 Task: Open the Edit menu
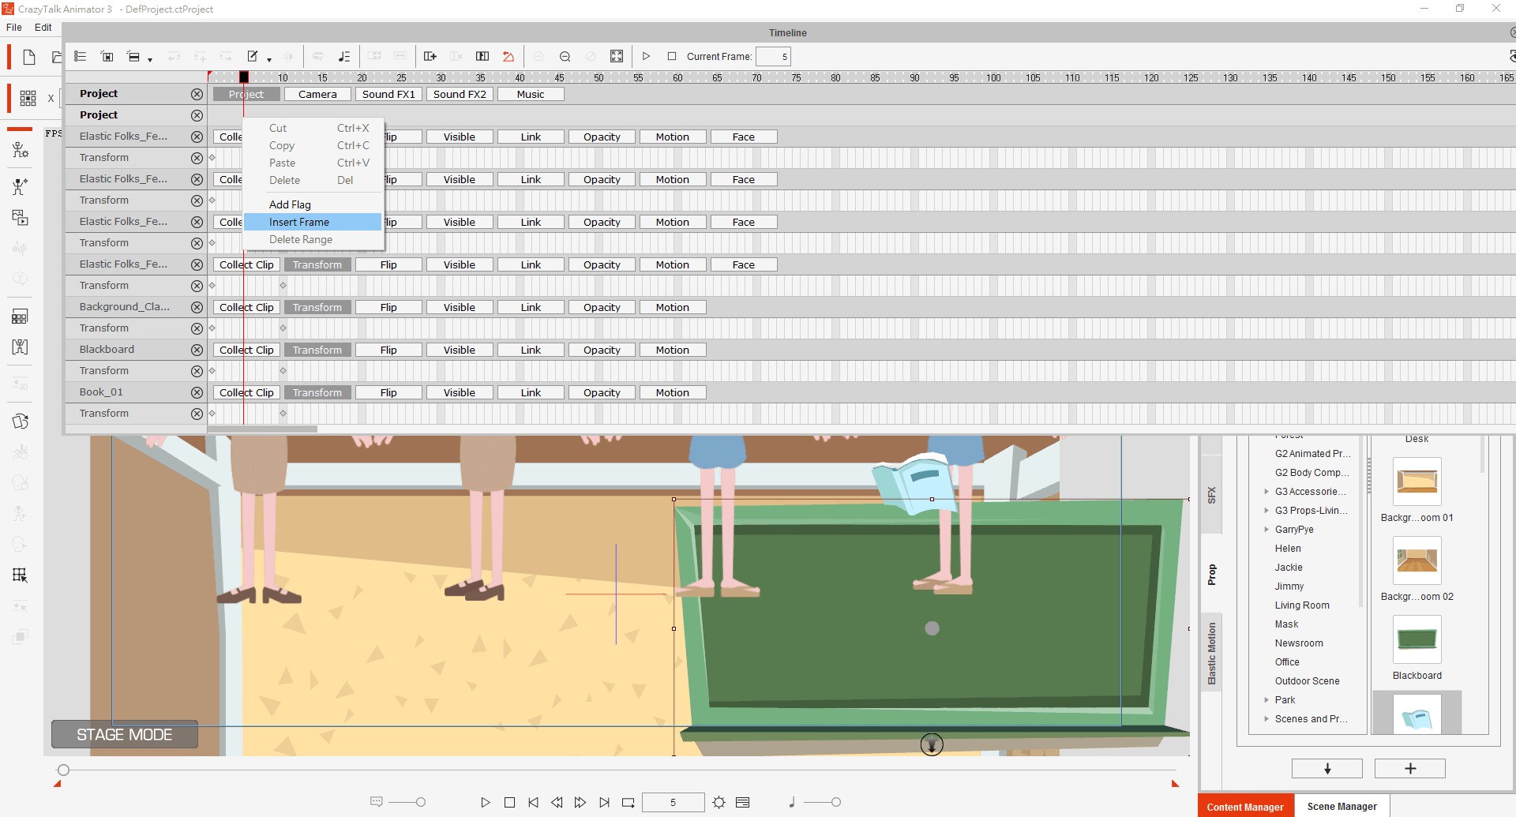coord(43,27)
